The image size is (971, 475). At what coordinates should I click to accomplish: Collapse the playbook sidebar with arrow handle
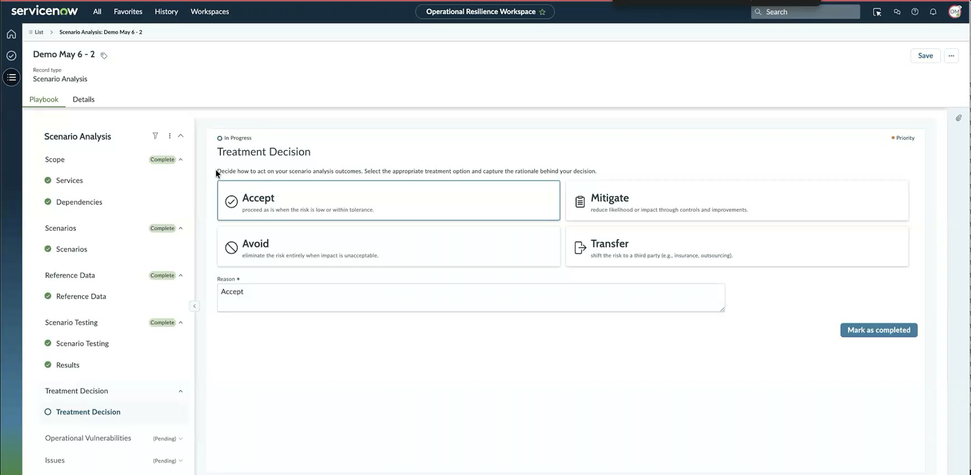194,306
